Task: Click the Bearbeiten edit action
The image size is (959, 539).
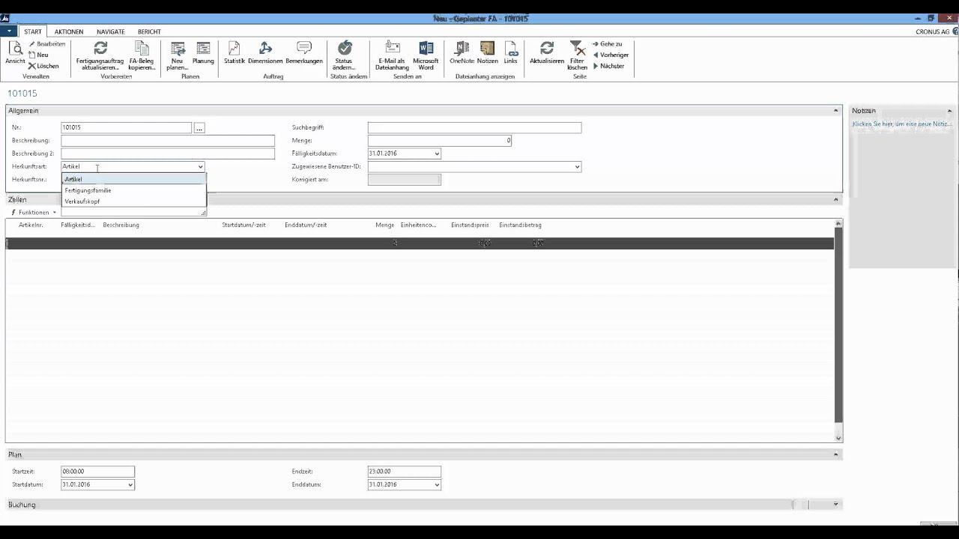Action: coord(47,44)
